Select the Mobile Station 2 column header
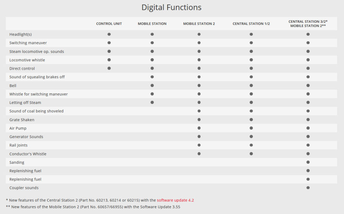344x214 pixels. (199, 24)
